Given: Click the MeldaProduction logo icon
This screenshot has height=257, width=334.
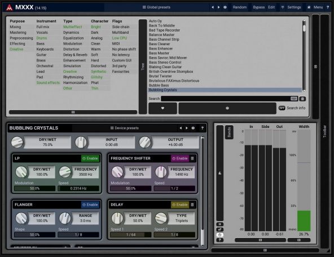Looking at the screenshot, I should click(10, 8).
